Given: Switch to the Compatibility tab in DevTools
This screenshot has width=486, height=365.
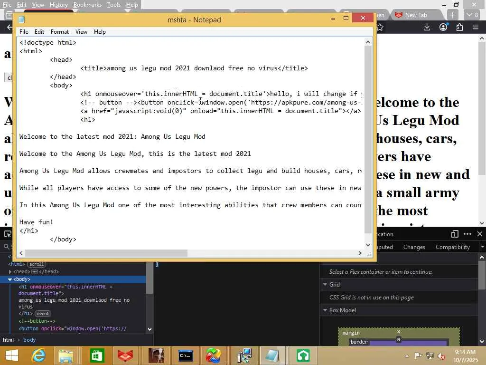Looking at the screenshot, I should [452, 247].
